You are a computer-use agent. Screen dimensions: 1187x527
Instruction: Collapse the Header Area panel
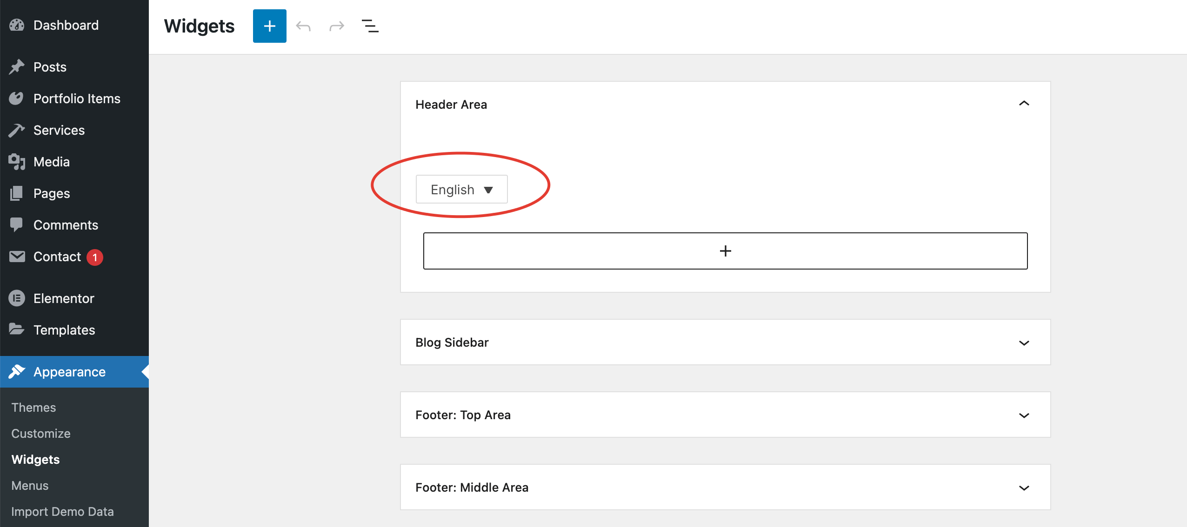pos(1024,104)
